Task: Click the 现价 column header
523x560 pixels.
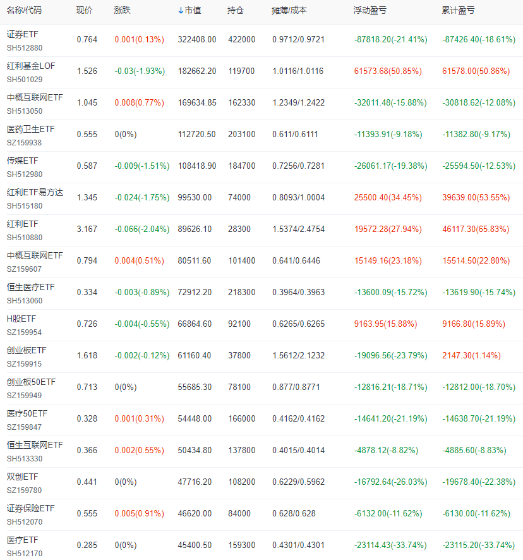Action: [84, 10]
